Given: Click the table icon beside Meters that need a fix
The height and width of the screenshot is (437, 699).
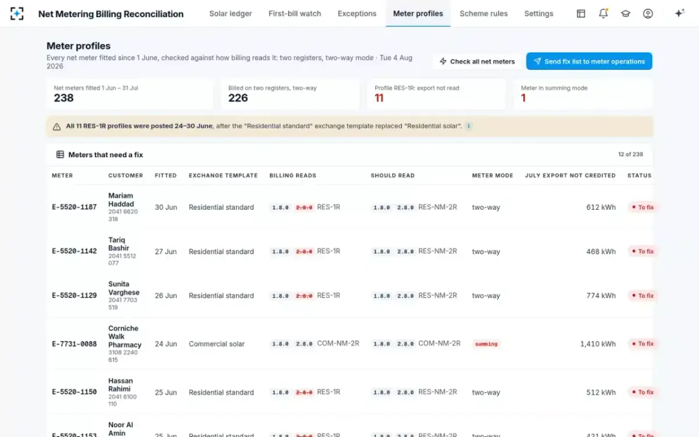Looking at the screenshot, I should 60,154.
